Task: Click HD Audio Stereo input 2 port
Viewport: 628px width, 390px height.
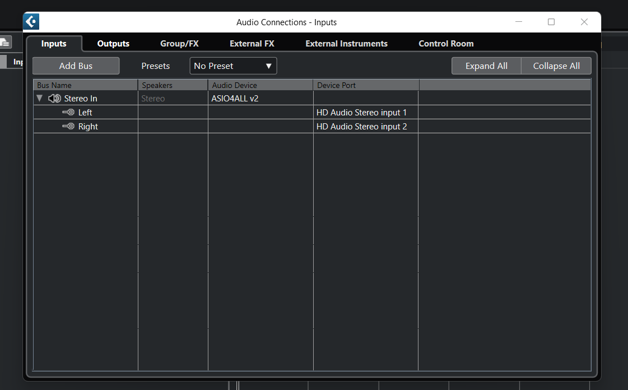Action: point(365,126)
